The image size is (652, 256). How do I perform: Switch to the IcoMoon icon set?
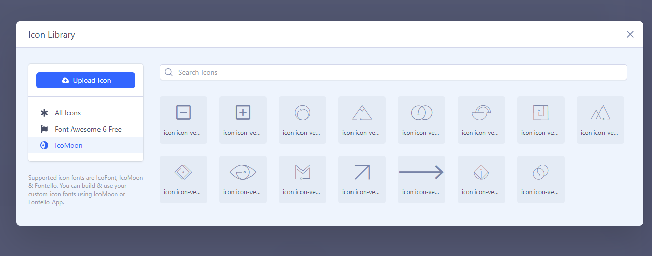click(x=68, y=145)
